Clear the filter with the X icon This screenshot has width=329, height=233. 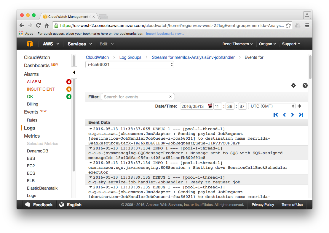pyautogui.click(x=170, y=97)
